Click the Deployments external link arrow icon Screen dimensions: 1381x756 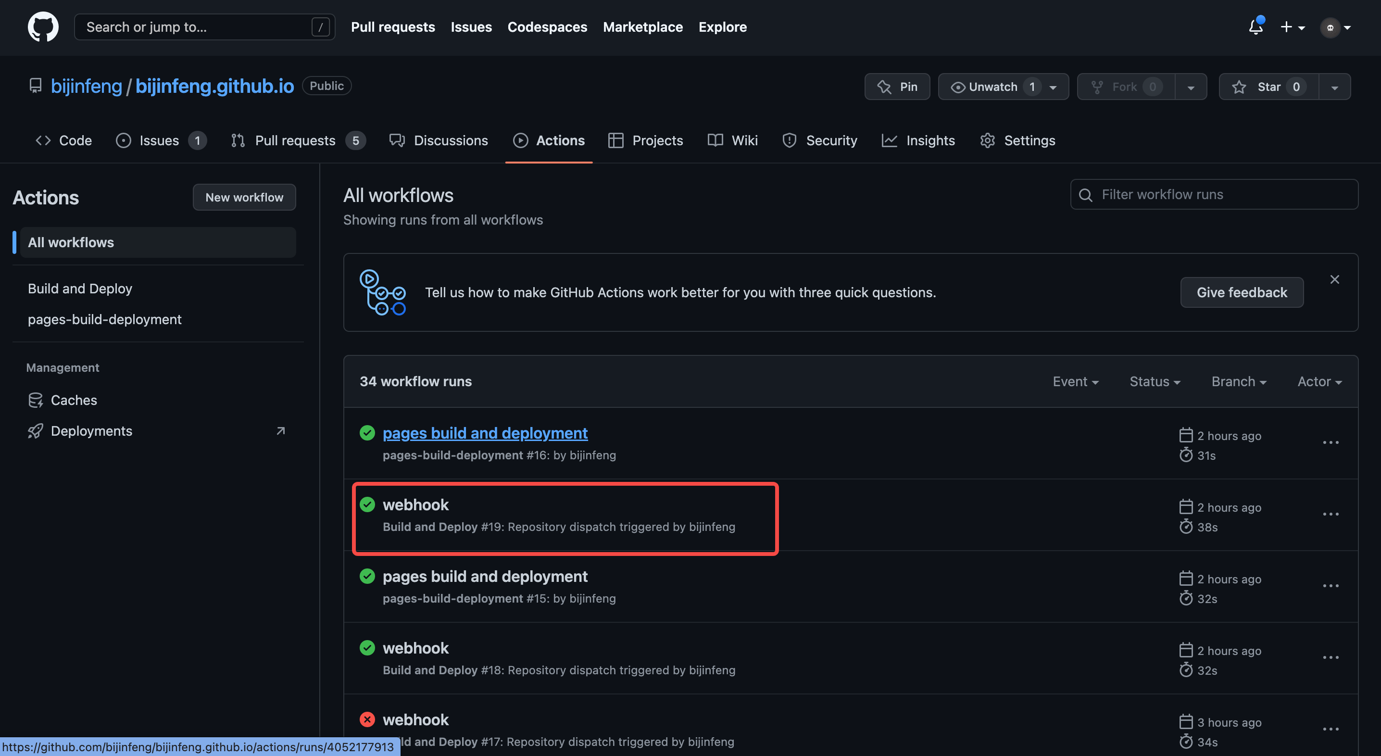pyautogui.click(x=280, y=431)
